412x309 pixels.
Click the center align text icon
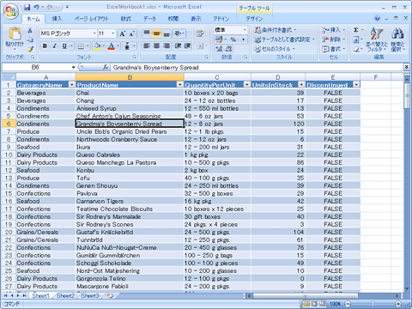(x=157, y=45)
